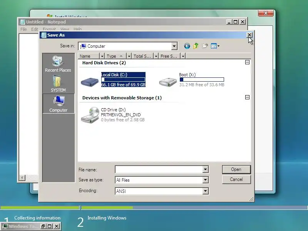Image resolution: width=308 pixels, height=231 pixels.
Task: Click the Notepad icon in title bar
Action: [x=23, y=22]
